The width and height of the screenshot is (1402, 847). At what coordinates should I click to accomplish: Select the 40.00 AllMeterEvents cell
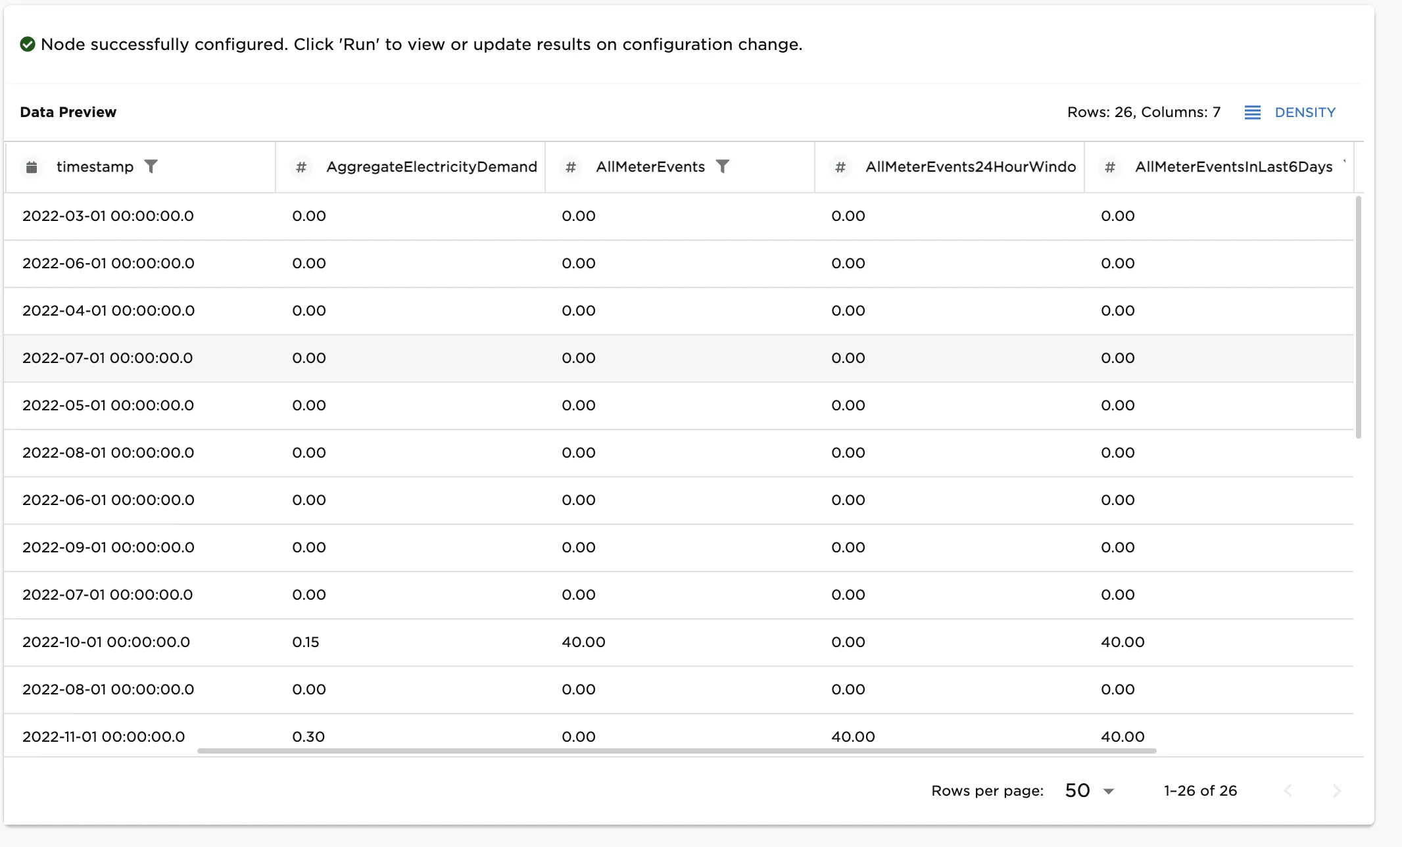(583, 642)
